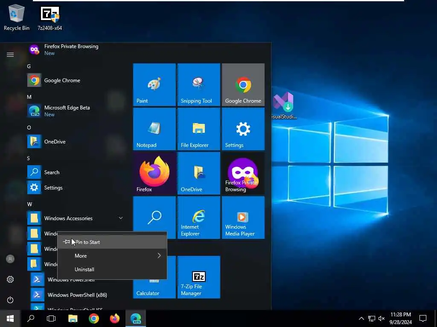Open the clock showing 11:28 PM

pos(400,318)
